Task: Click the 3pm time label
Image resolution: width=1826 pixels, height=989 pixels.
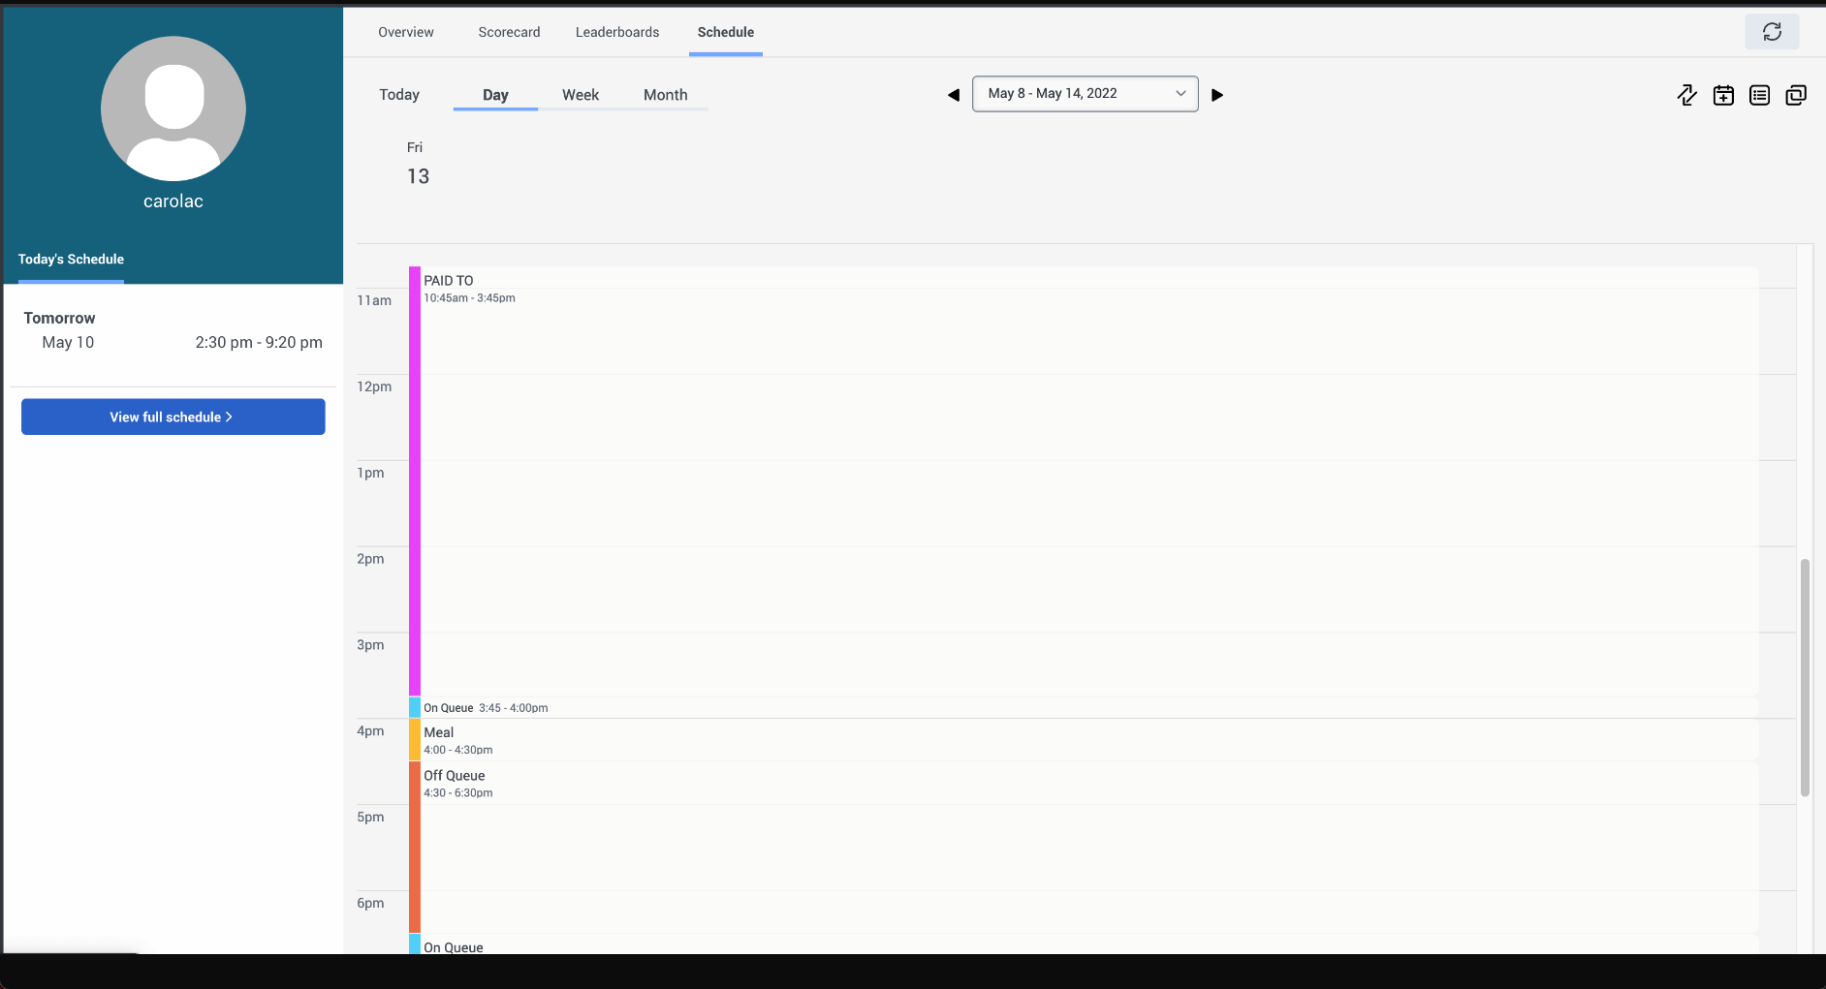Action: 370,645
